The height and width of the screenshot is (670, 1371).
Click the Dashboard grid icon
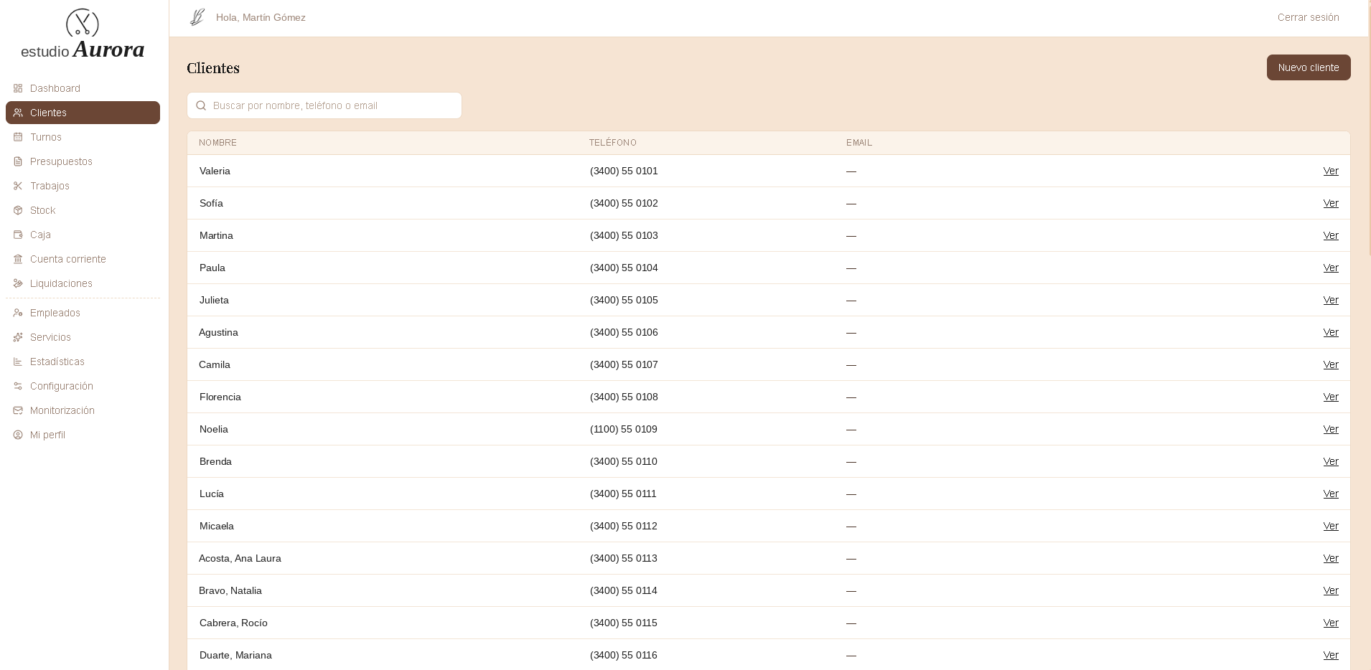[18, 88]
